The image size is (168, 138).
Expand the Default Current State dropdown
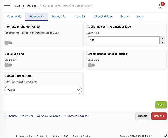tap(43, 90)
